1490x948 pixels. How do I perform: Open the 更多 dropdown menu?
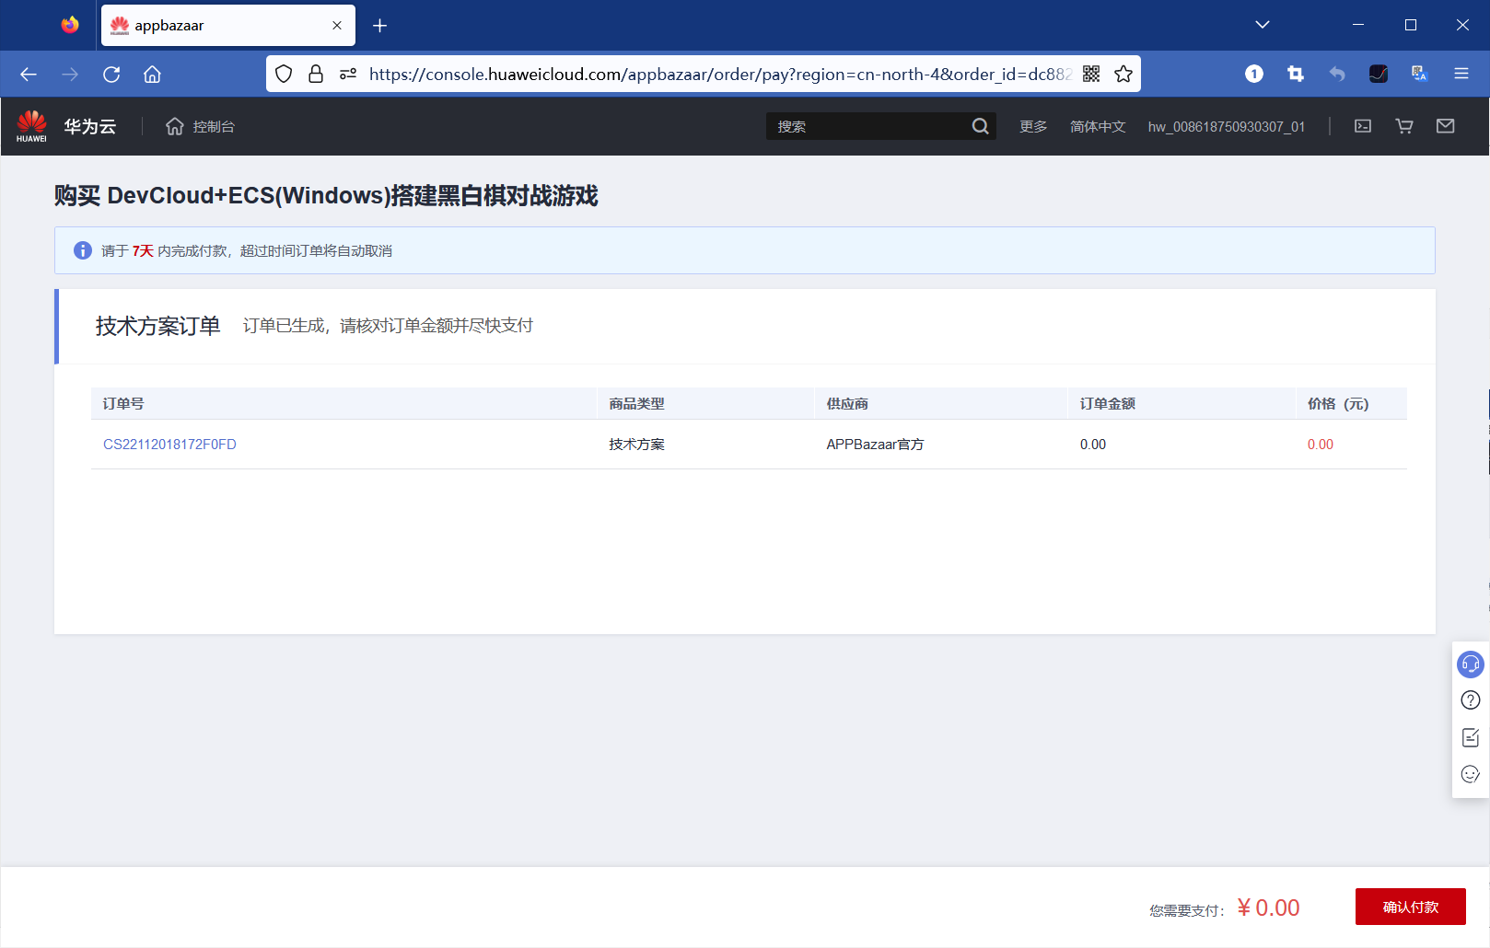(x=1032, y=126)
